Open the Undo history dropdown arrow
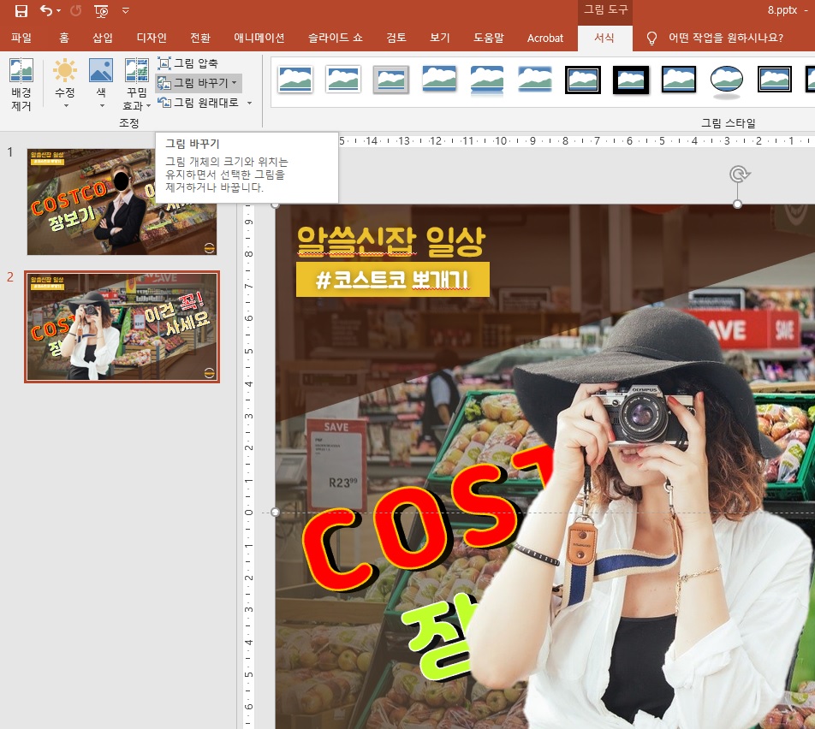Viewport: 815px width, 729px height. tap(59, 11)
